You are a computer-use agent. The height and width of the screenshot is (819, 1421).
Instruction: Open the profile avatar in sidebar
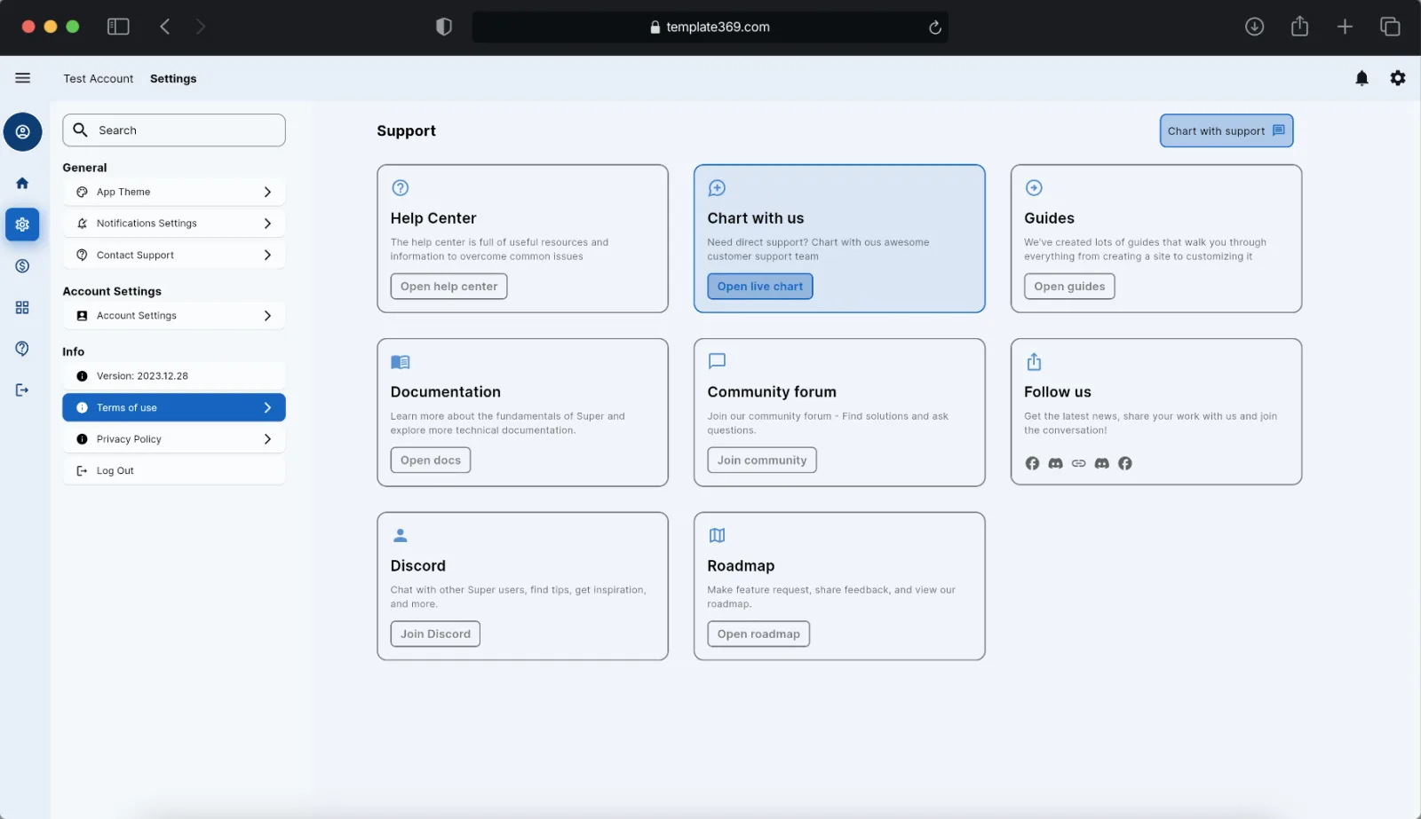[x=23, y=132]
